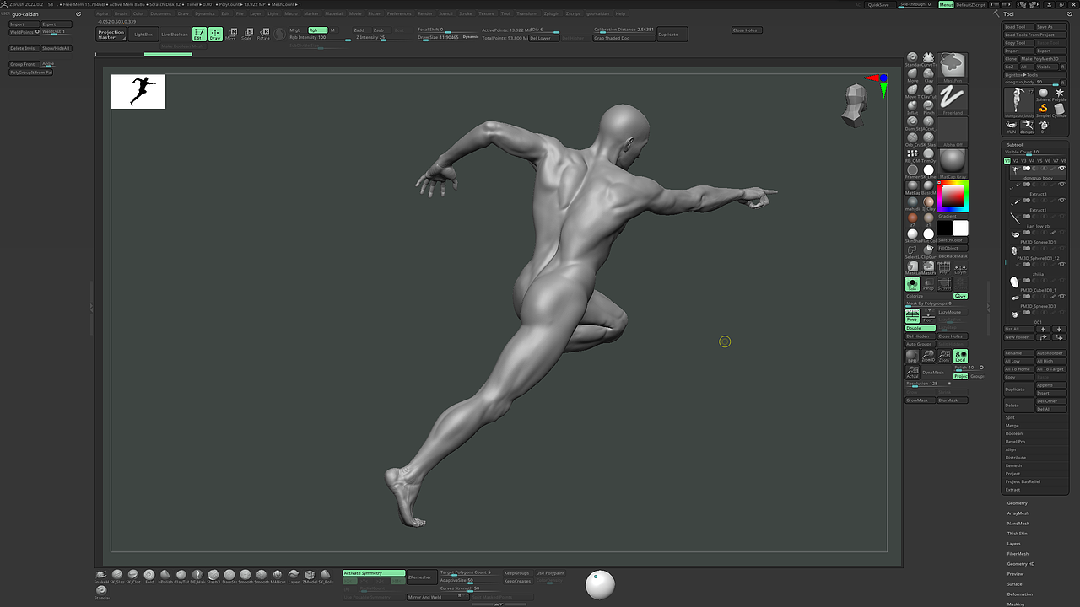
Task: Click the Draw mode button
Action: tap(215, 35)
